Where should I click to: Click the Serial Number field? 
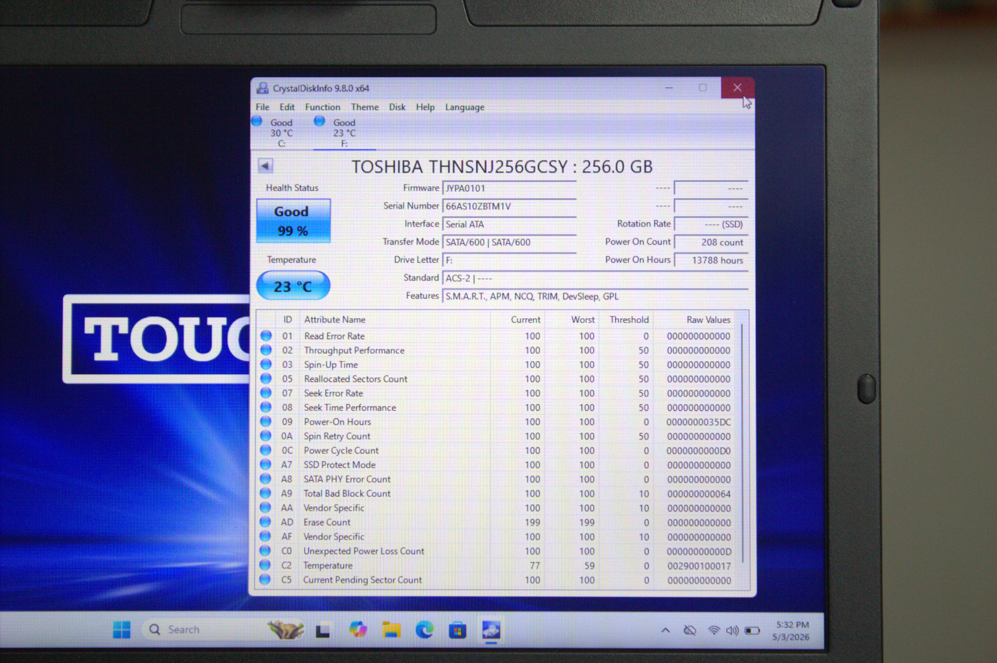click(x=509, y=206)
